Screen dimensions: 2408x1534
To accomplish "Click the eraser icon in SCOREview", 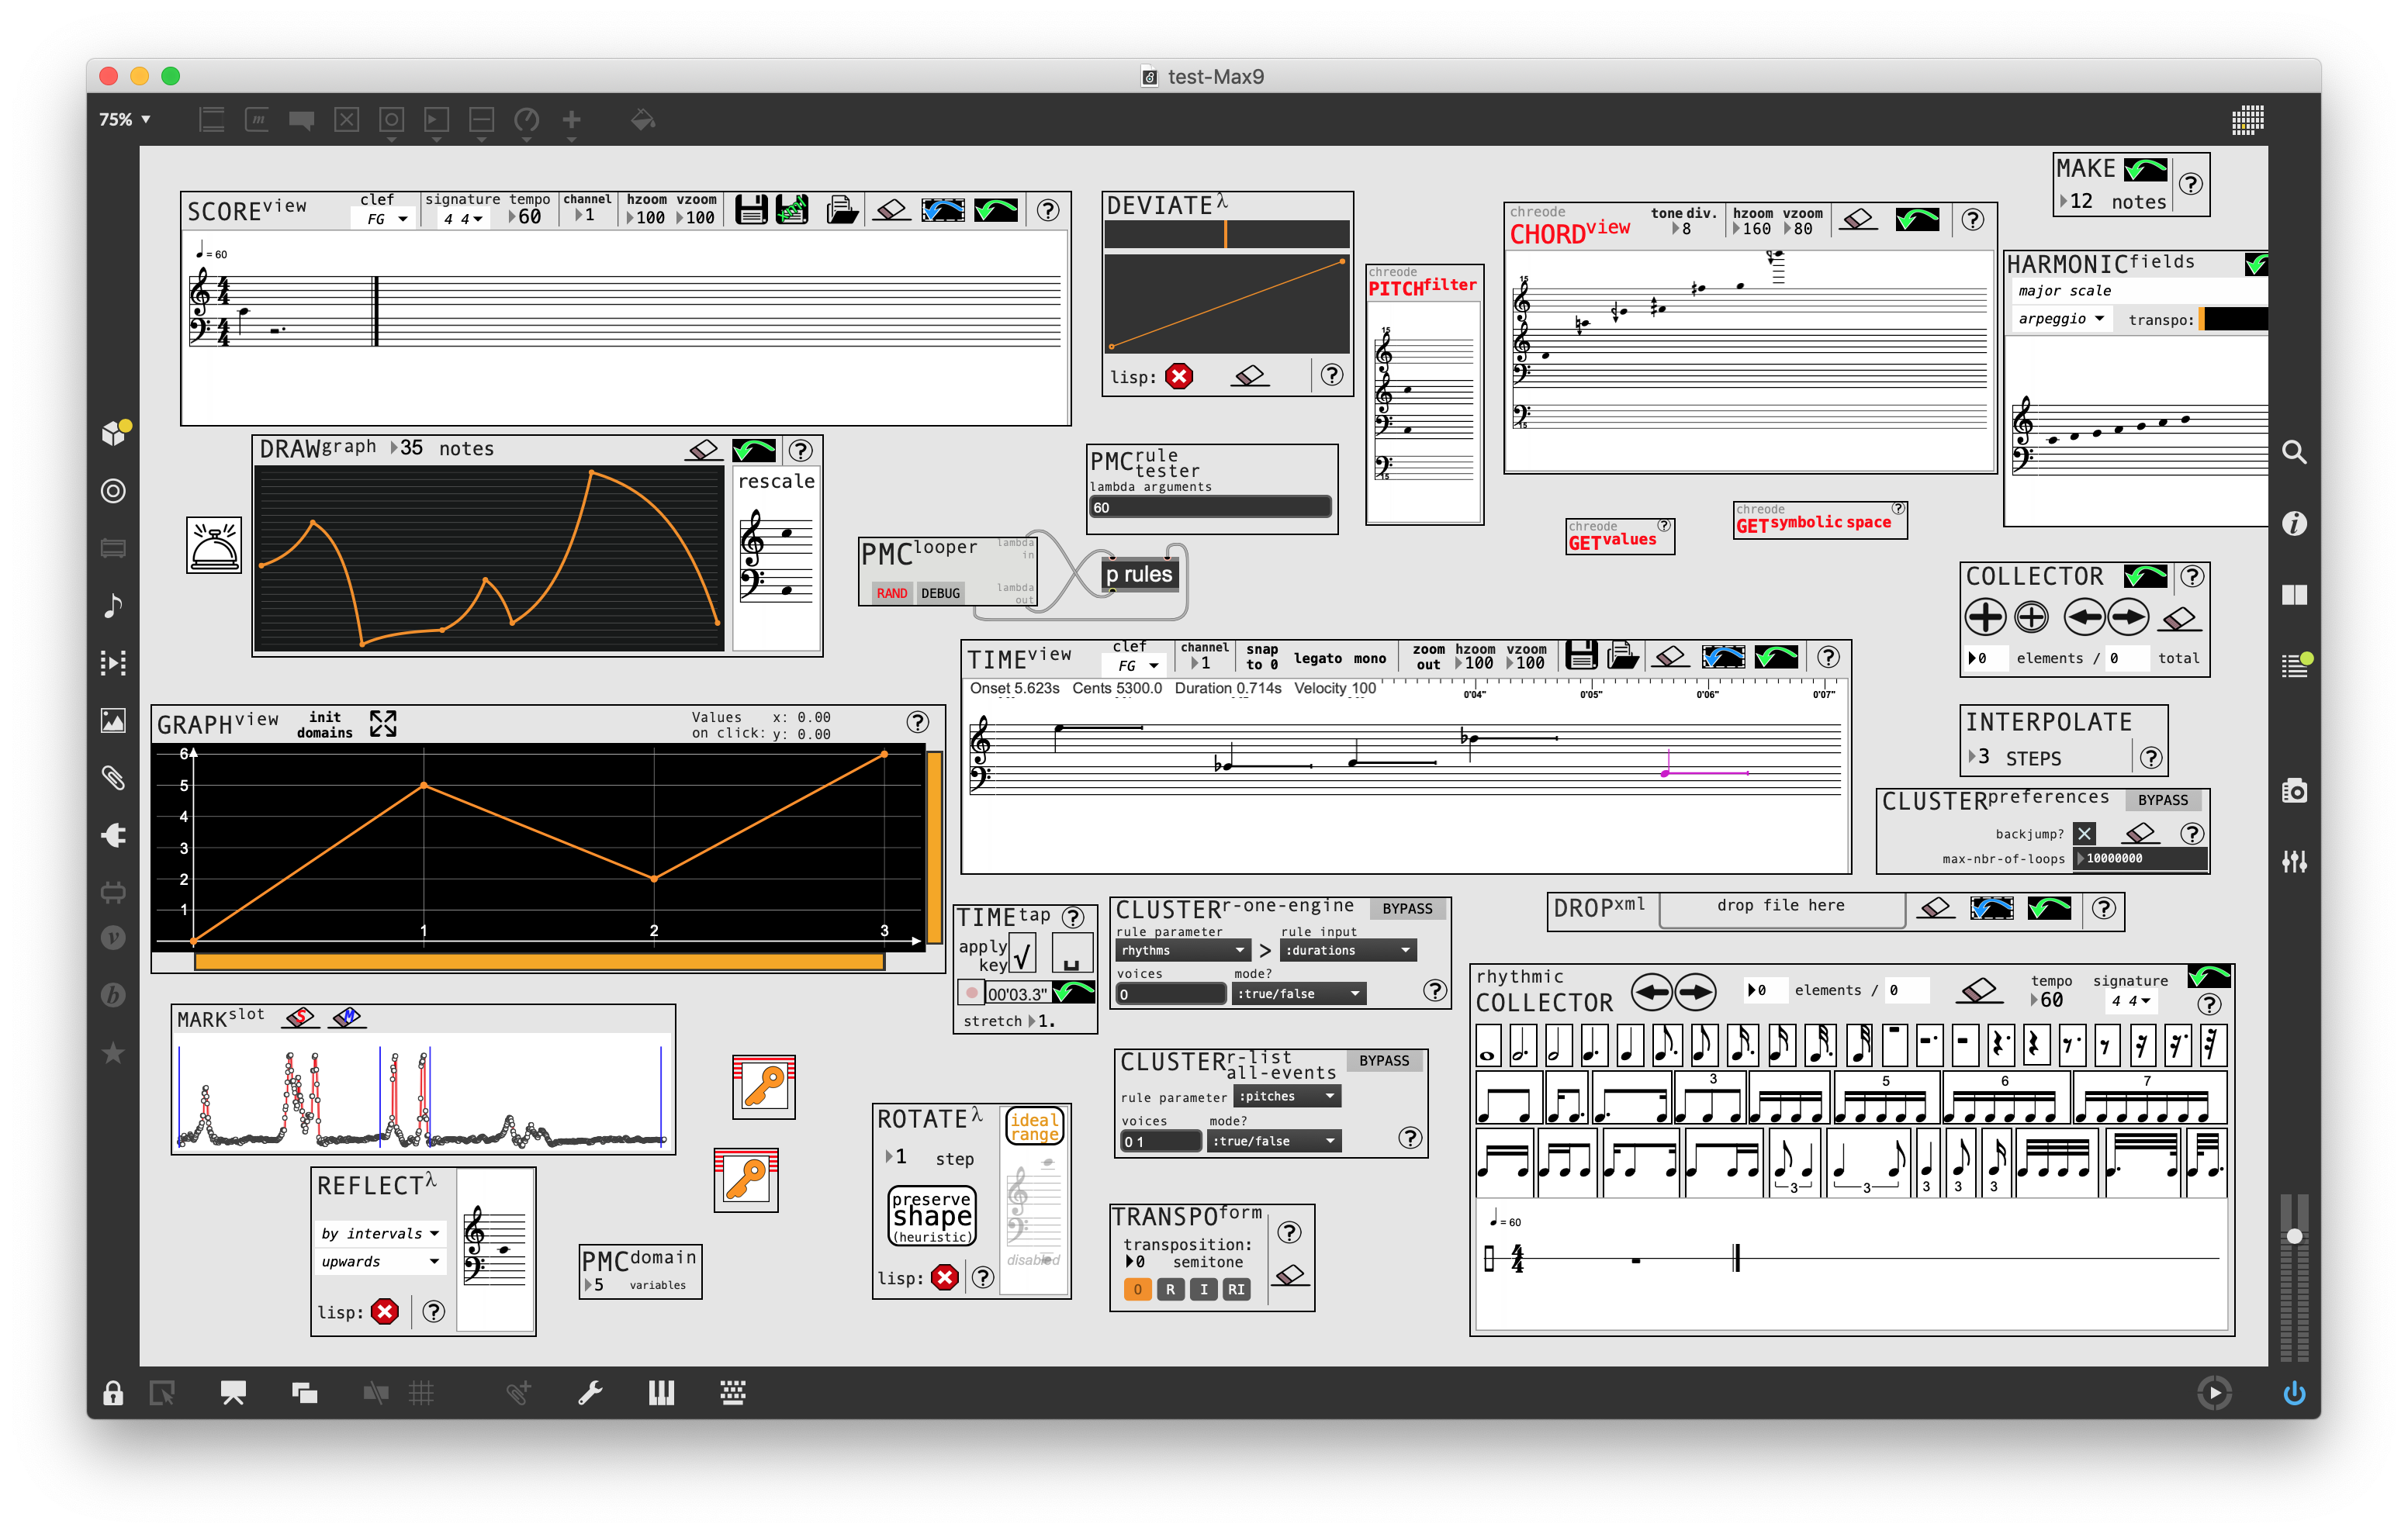I will [x=891, y=209].
